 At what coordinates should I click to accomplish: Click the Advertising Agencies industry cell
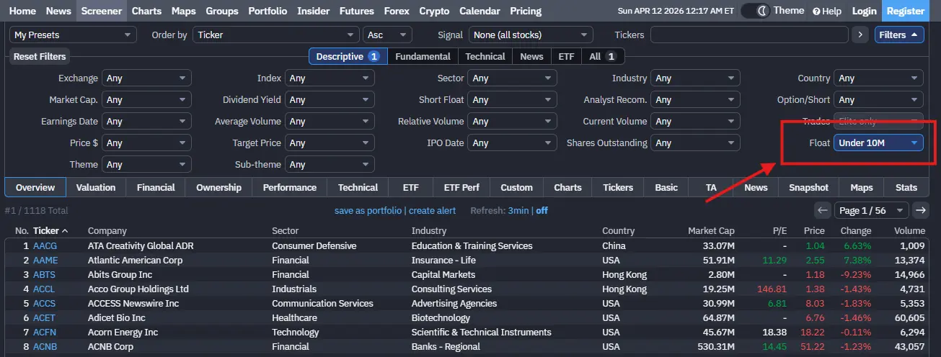click(x=454, y=303)
